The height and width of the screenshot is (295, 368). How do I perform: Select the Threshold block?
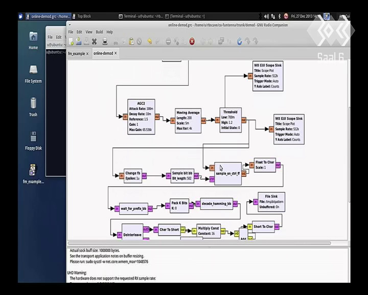click(231, 120)
